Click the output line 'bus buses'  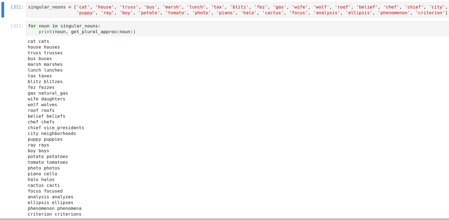coord(40,59)
